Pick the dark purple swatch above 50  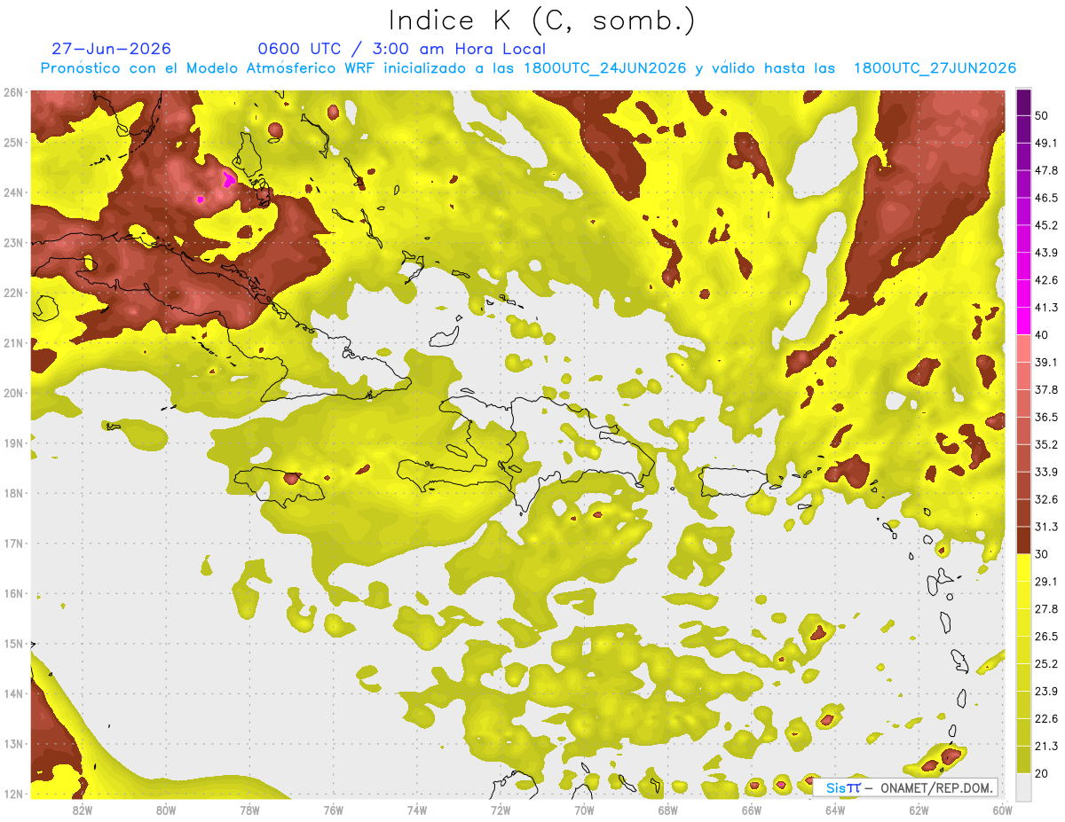1023,102
